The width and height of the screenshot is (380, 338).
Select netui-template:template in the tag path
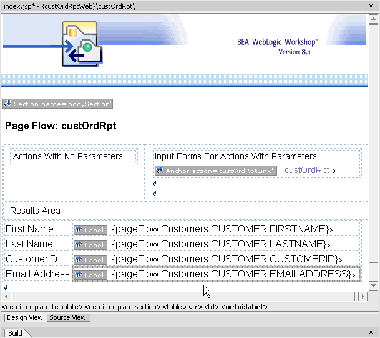tap(42, 307)
